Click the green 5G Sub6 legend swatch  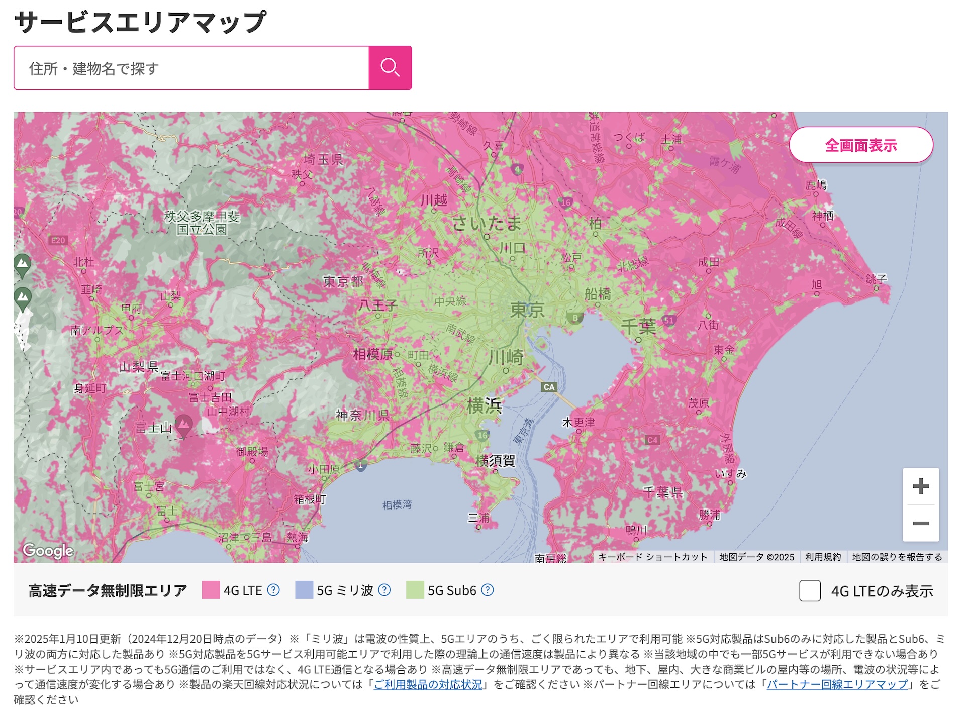415,590
